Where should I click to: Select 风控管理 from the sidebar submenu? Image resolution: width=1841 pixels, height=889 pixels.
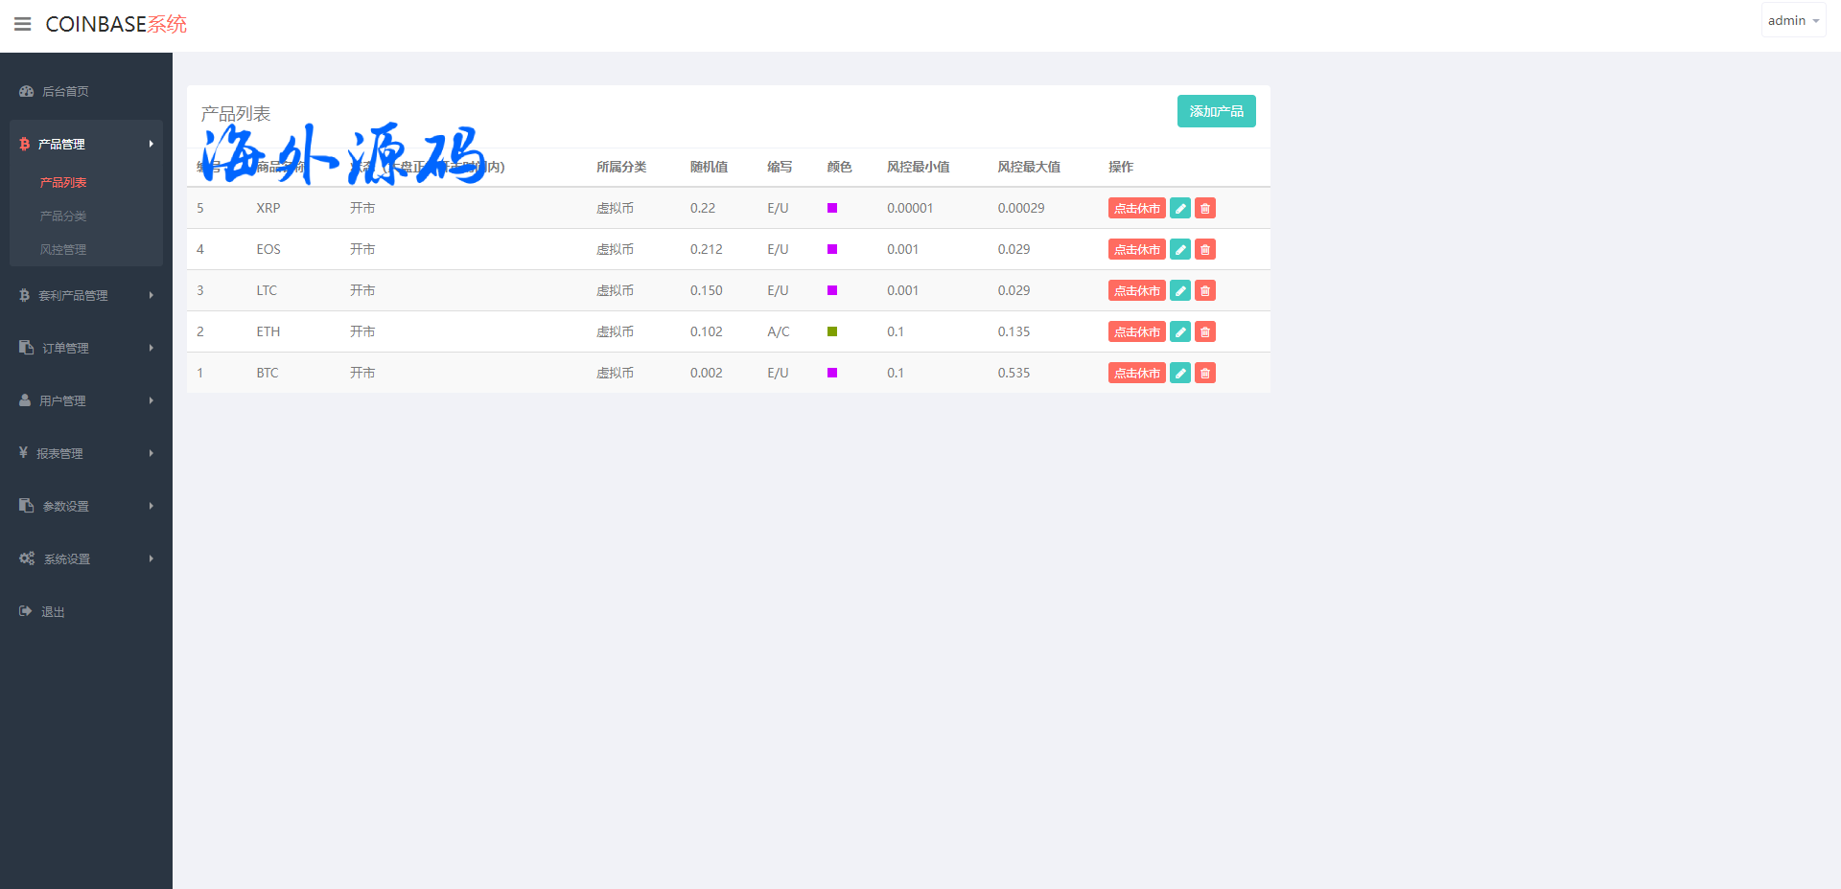click(63, 249)
